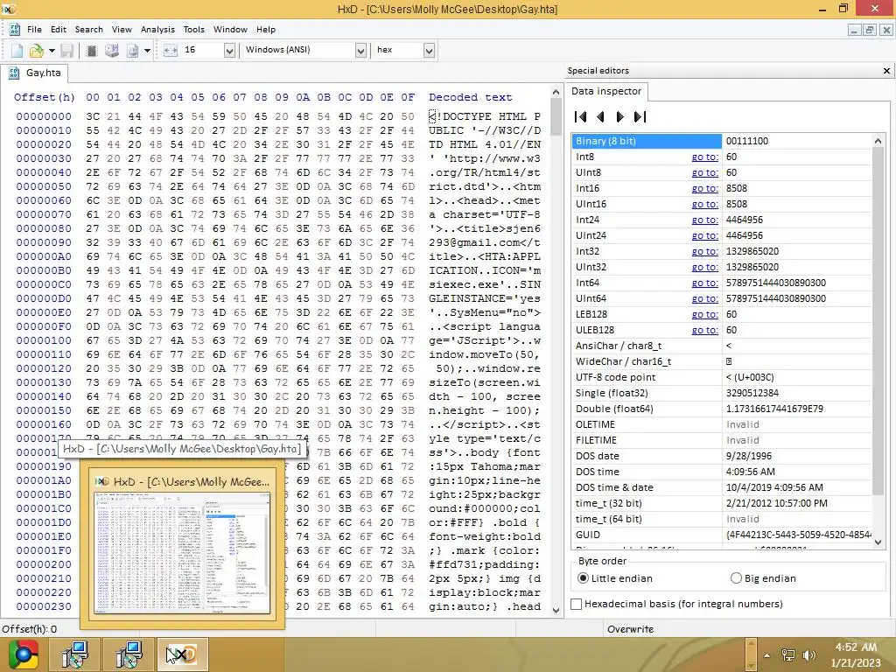Image resolution: width=896 pixels, height=672 pixels.
Task: Open the File menu
Action: pos(34,29)
